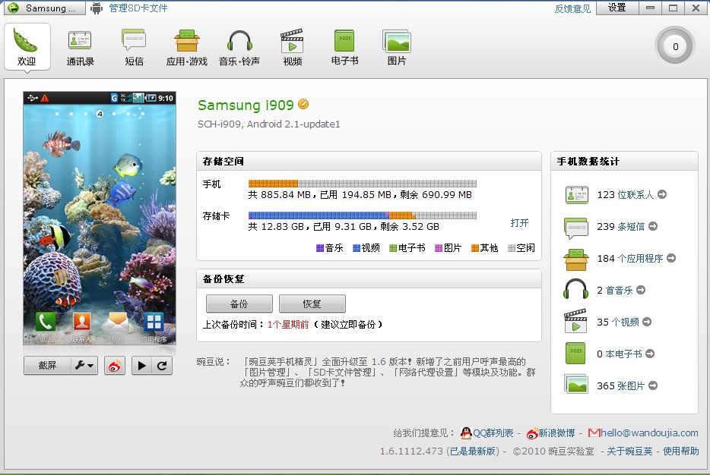Click the app box icon in statistics

coord(576,260)
